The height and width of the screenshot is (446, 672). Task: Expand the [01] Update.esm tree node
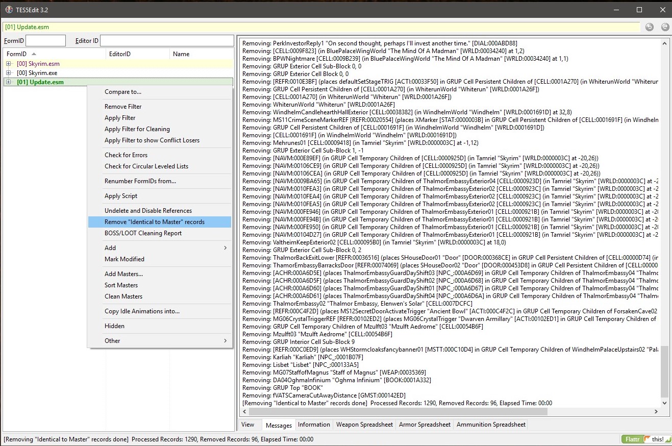(x=9, y=82)
